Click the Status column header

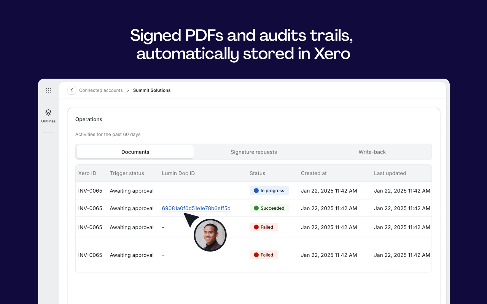coord(258,173)
